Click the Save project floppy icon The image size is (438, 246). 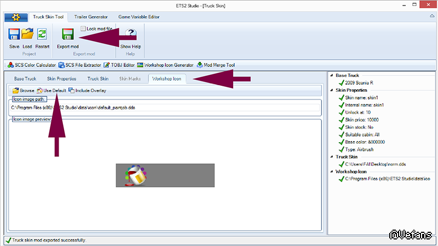(x=14, y=34)
